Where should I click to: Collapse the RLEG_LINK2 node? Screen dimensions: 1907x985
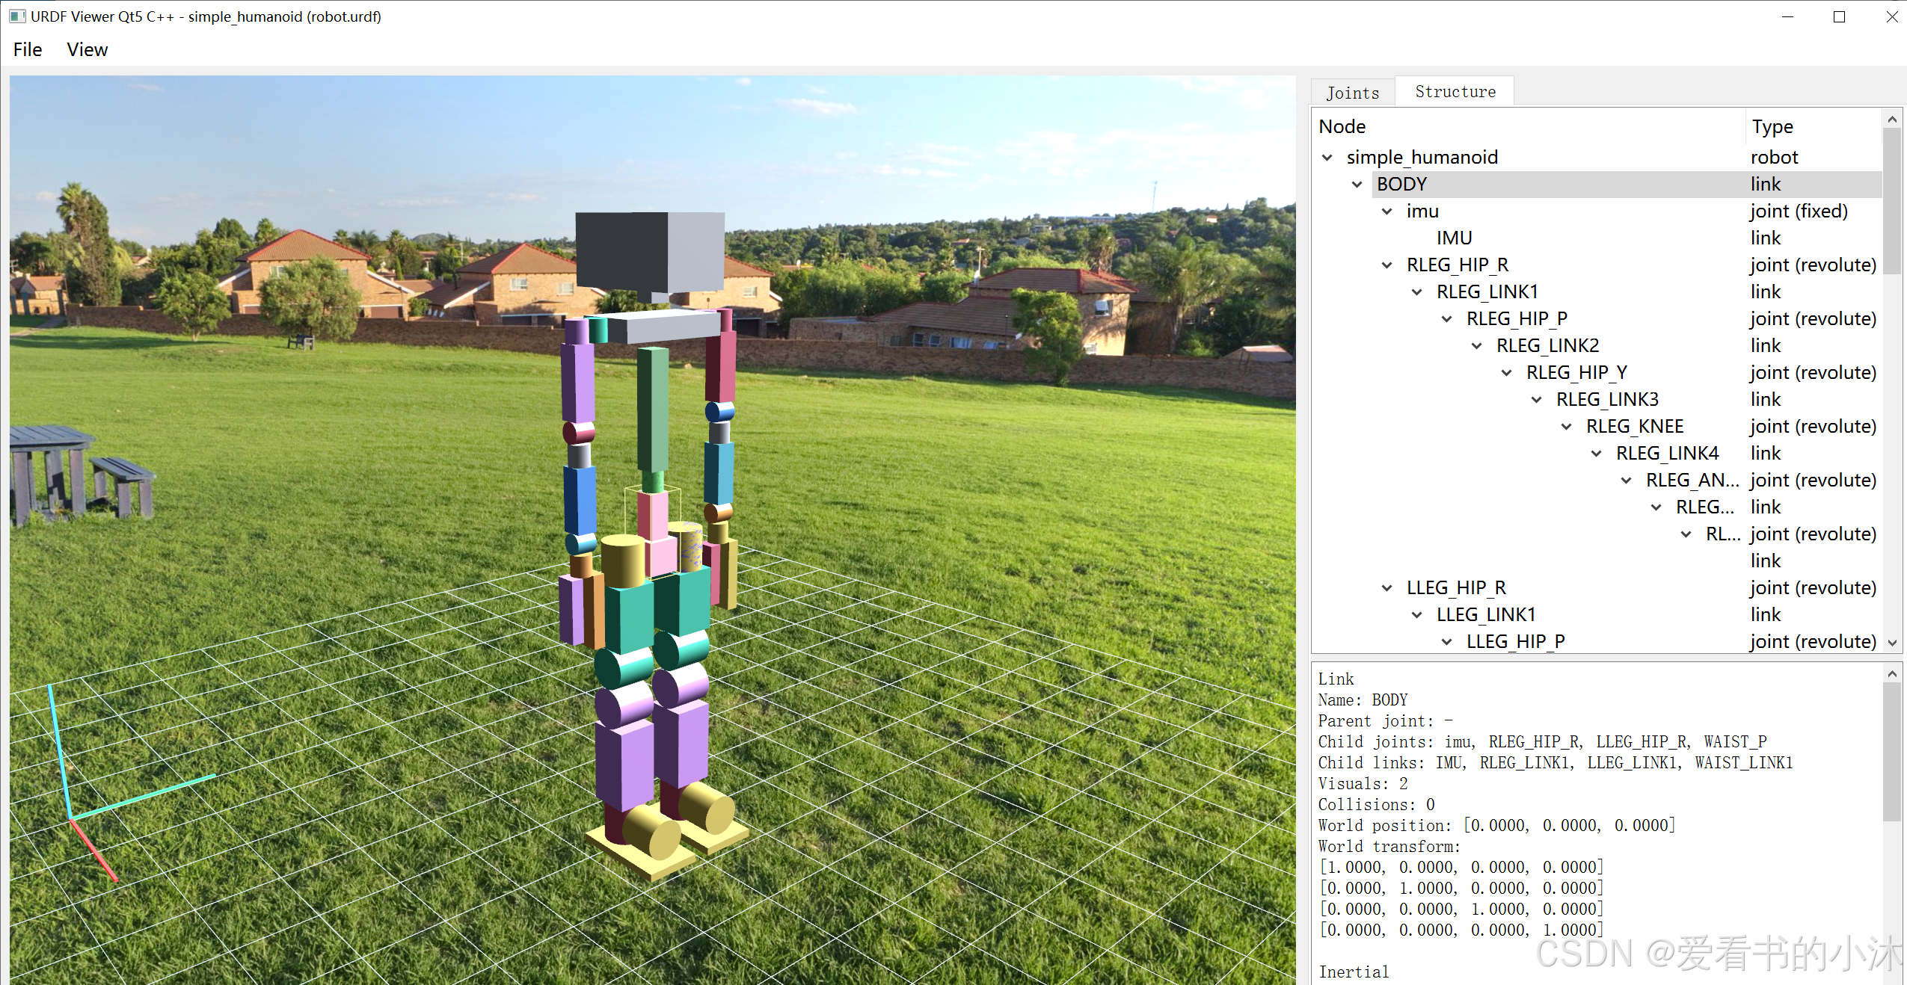coord(1477,346)
